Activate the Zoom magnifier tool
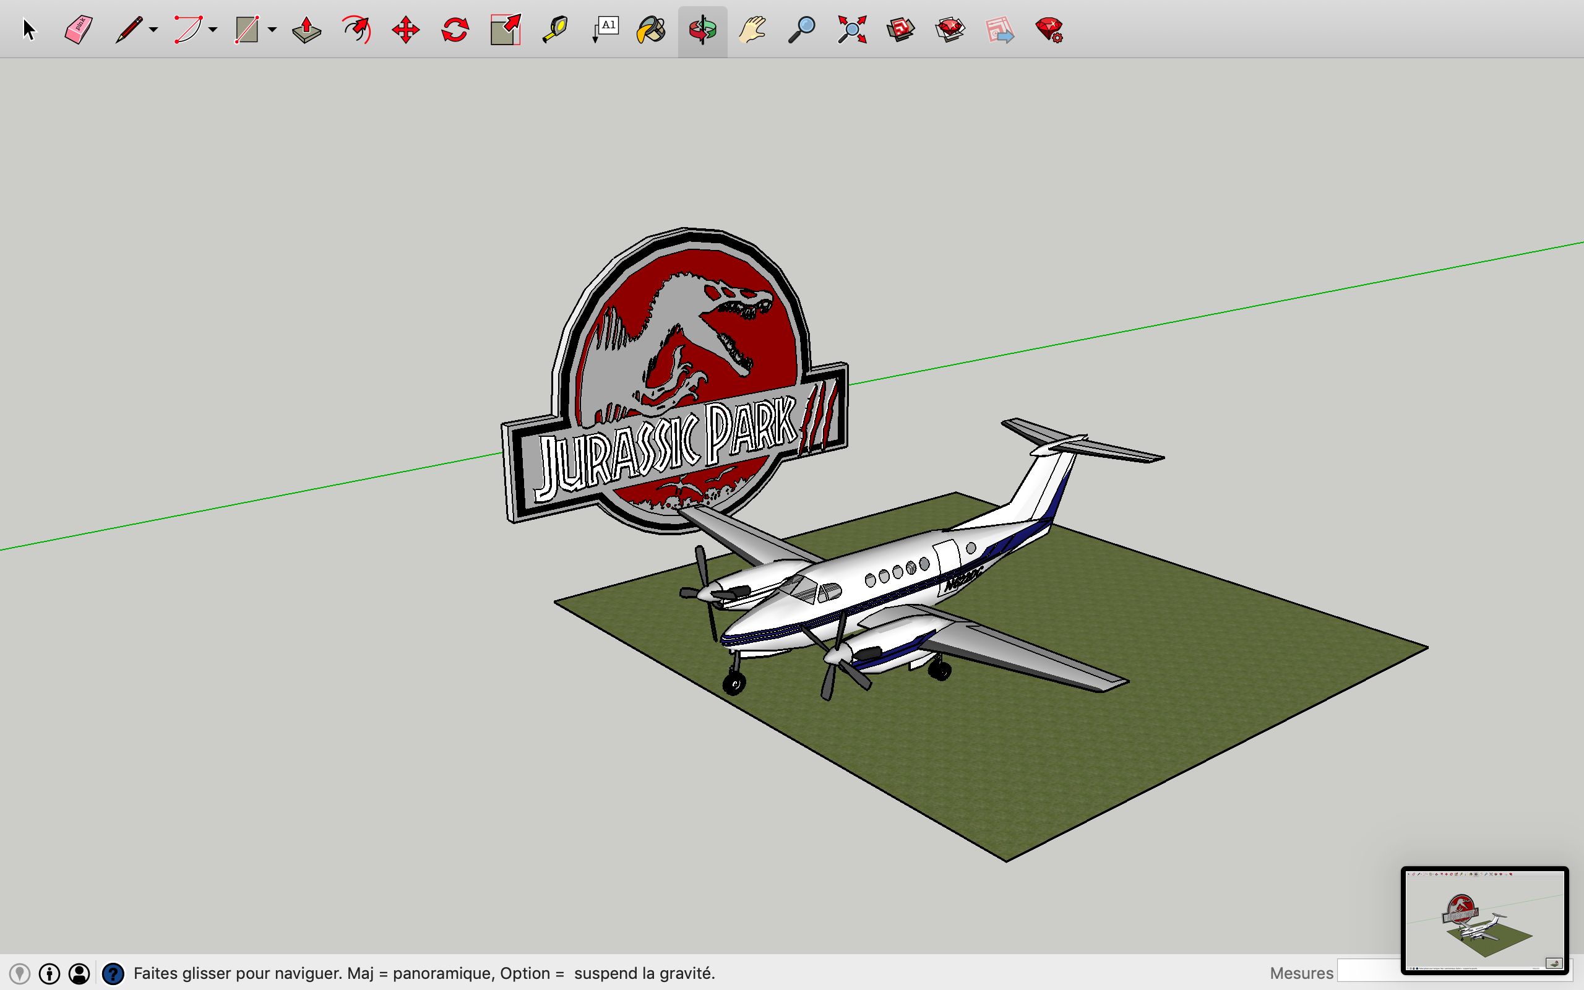Screen dimensions: 1584x990 [801, 30]
